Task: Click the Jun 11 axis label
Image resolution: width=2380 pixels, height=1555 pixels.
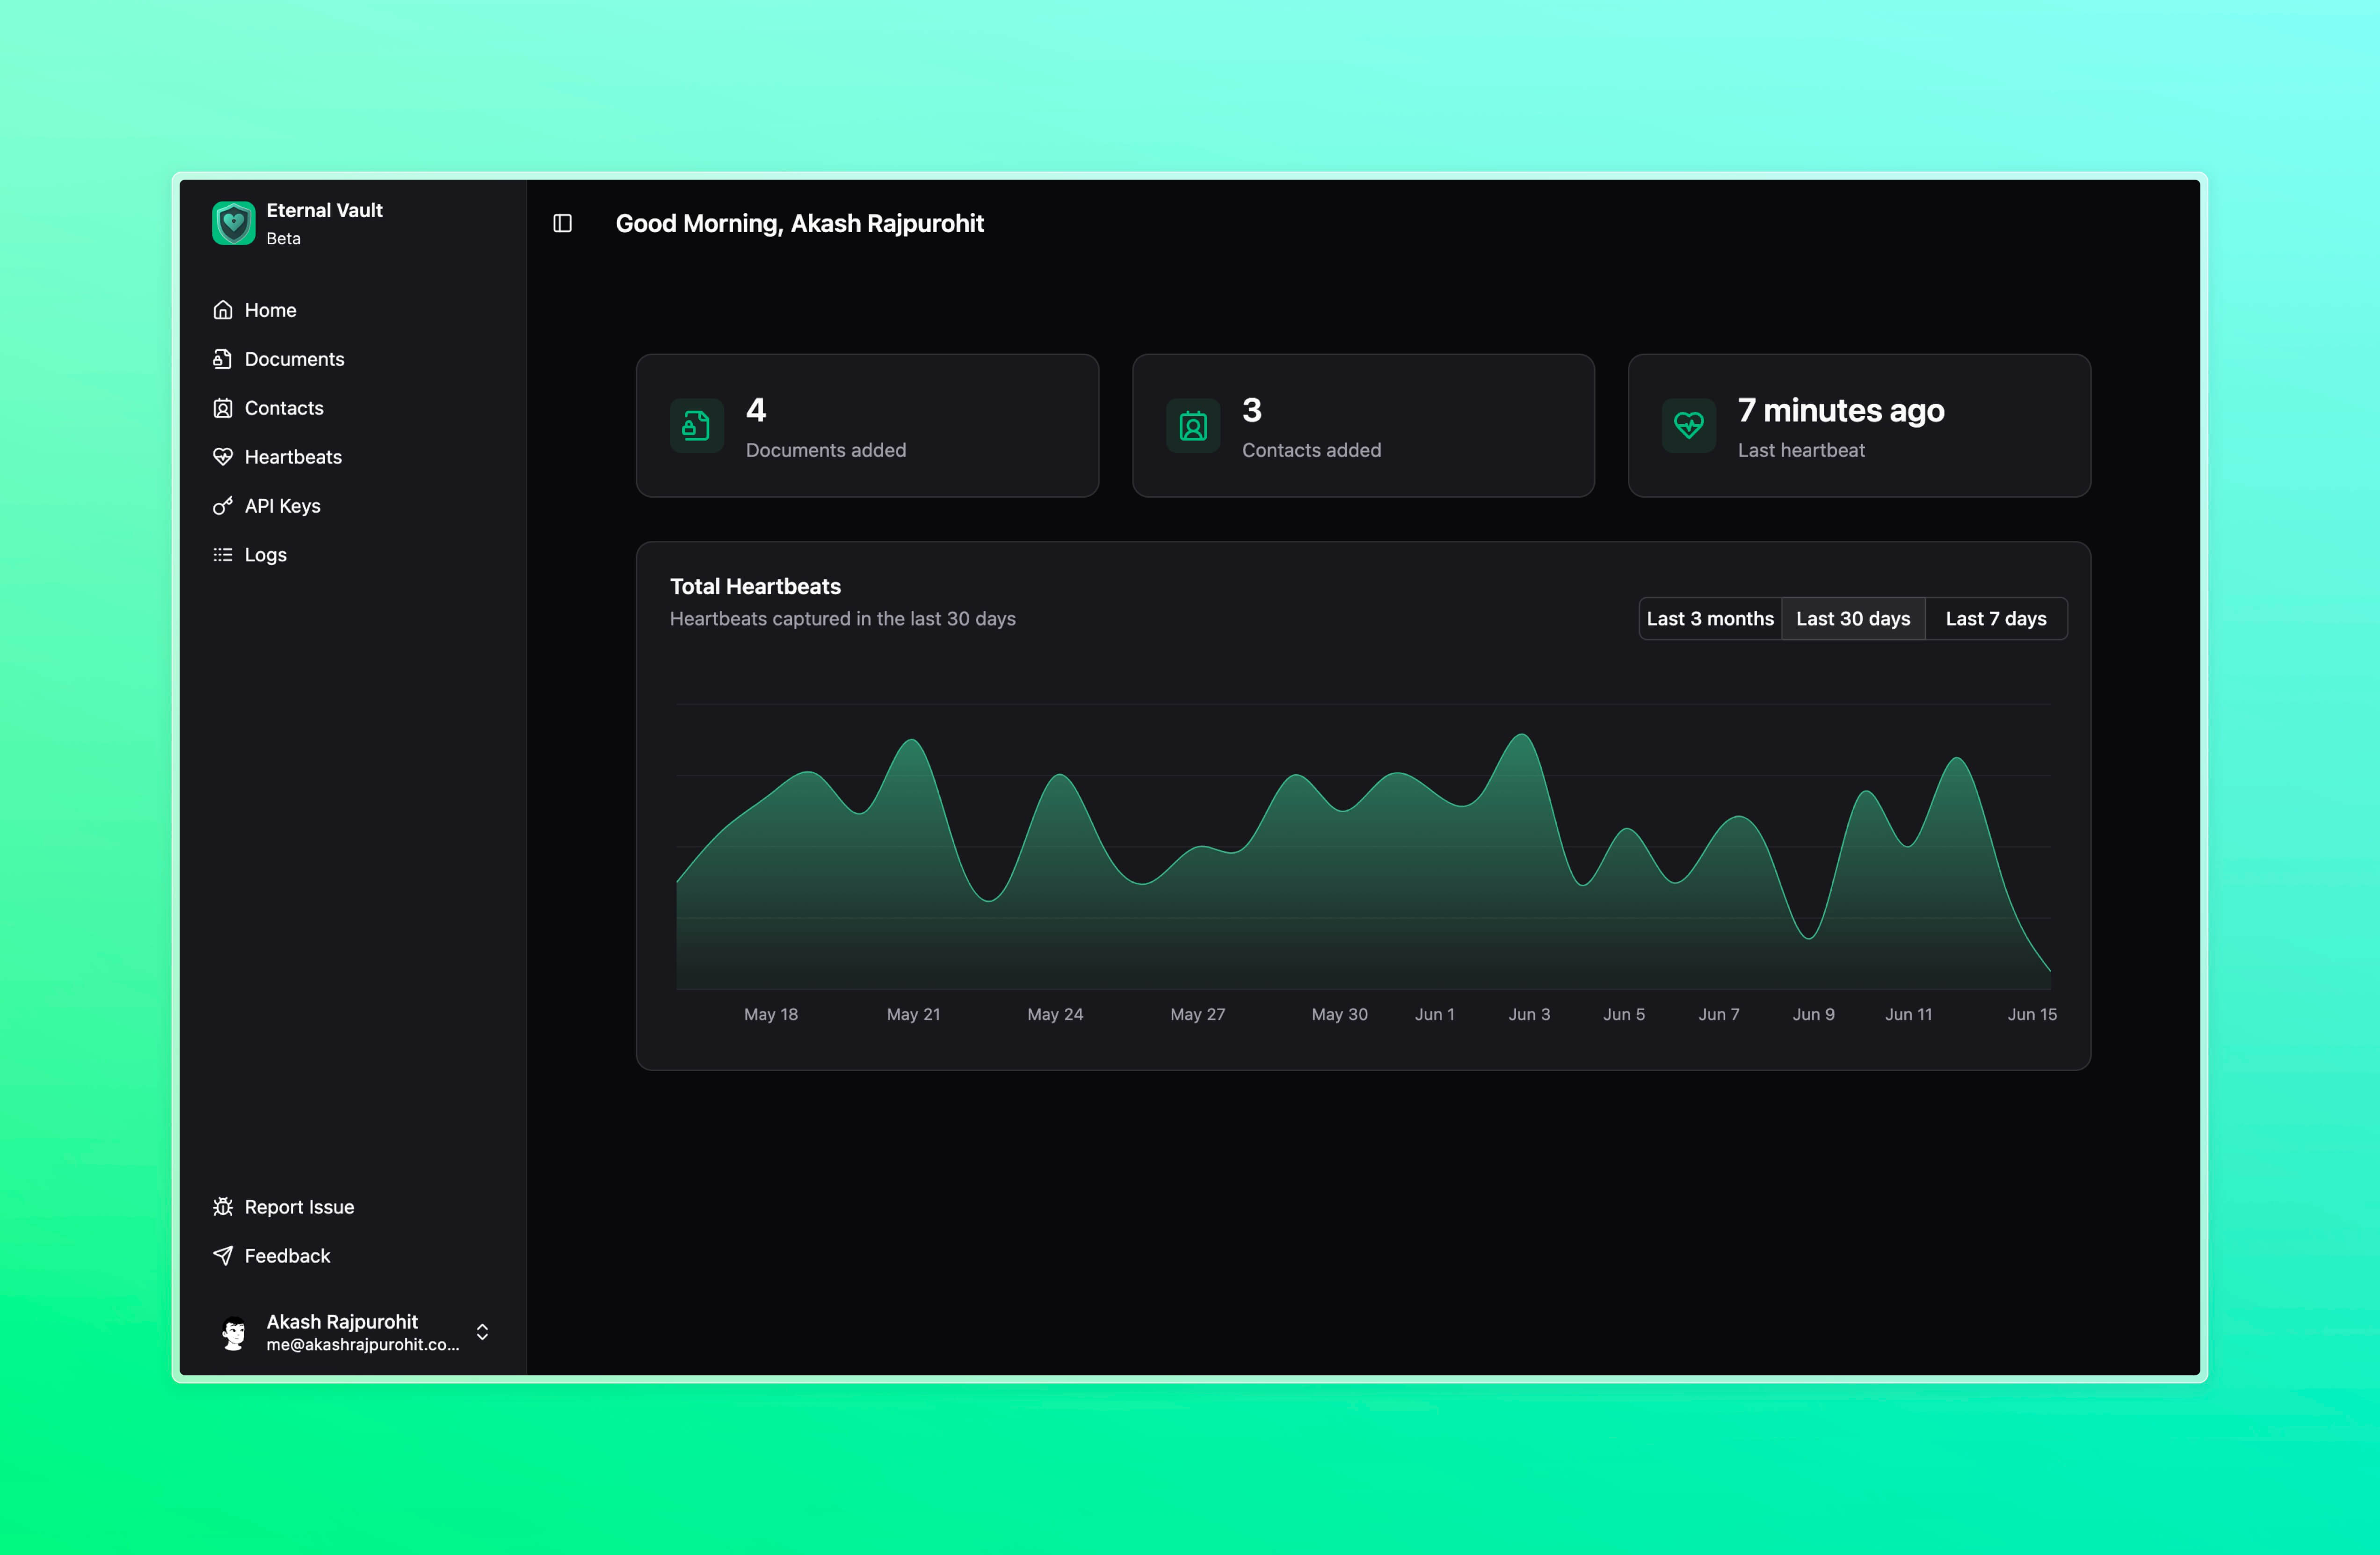Action: [1909, 1014]
